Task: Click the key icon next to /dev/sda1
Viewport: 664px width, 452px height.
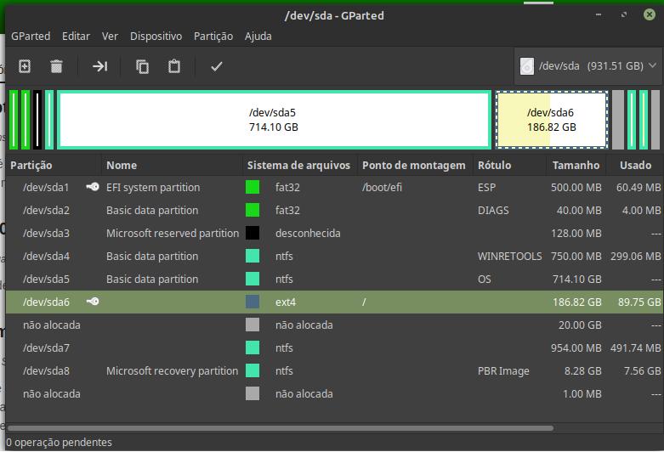Action: pyautogui.click(x=93, y=187)
